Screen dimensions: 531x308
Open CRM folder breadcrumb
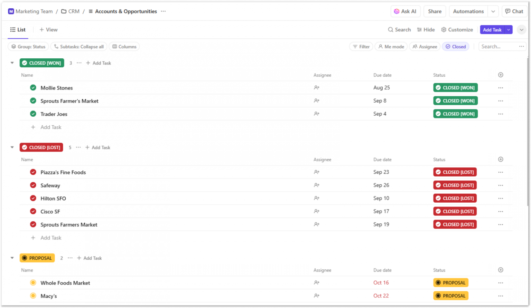(x=70, y=11)
